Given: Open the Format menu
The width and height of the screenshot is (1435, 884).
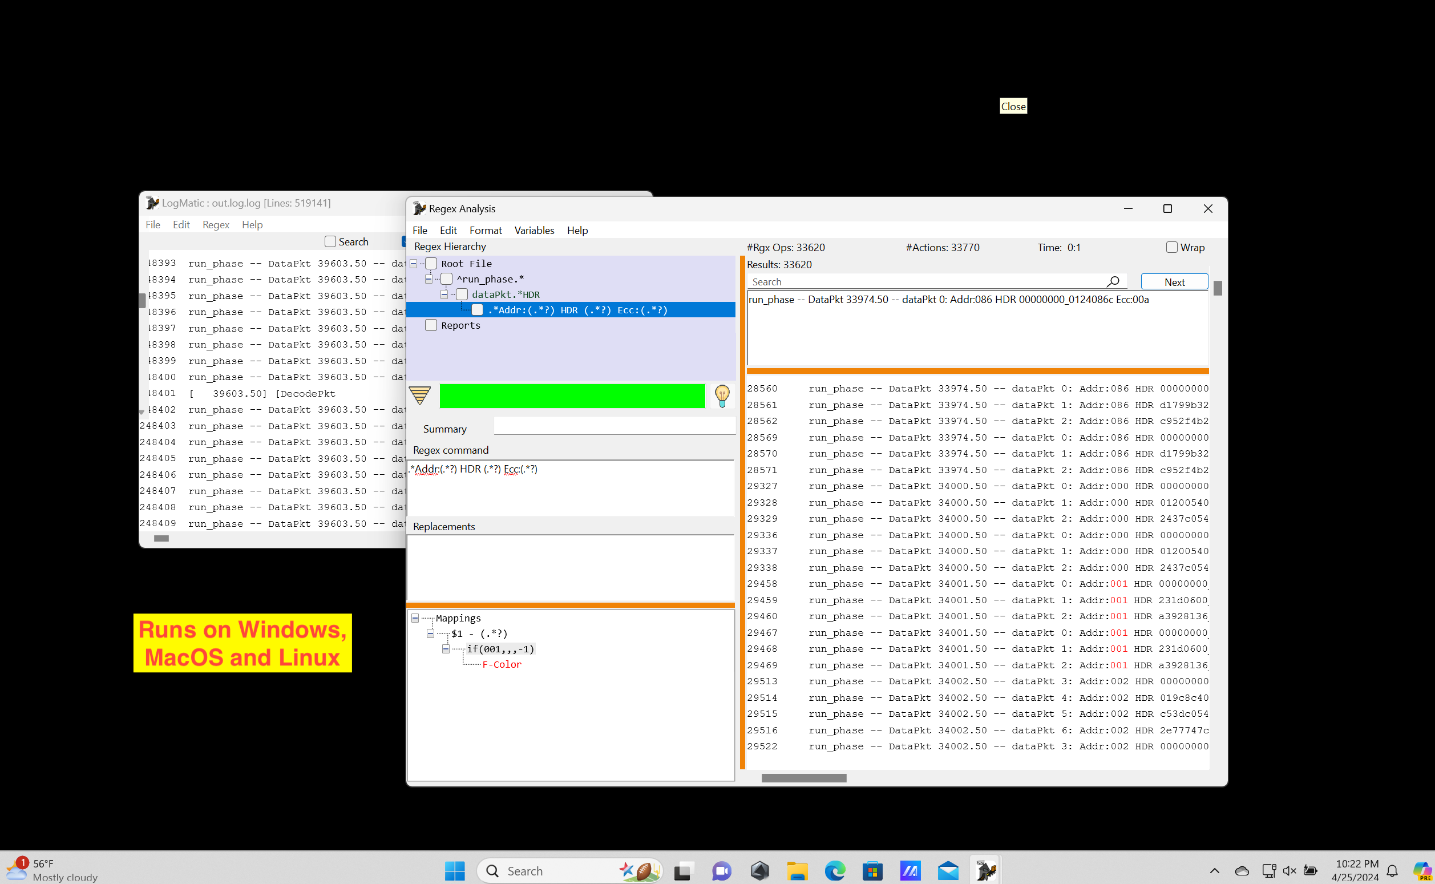Looking at the screenshot, I should [485, 231].
